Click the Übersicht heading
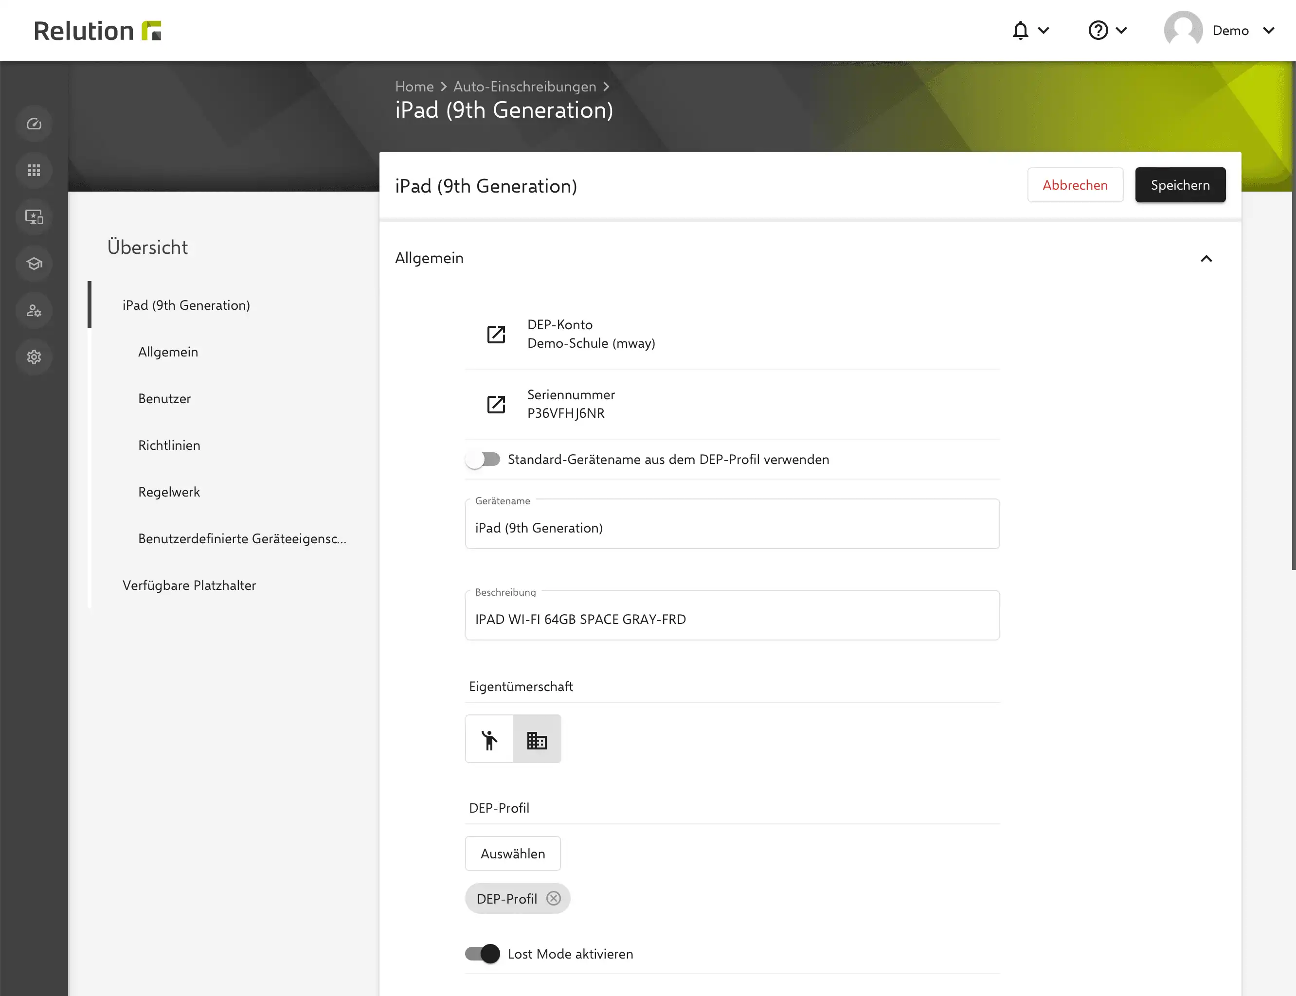Screen dimensions: 1296x996 148,247
